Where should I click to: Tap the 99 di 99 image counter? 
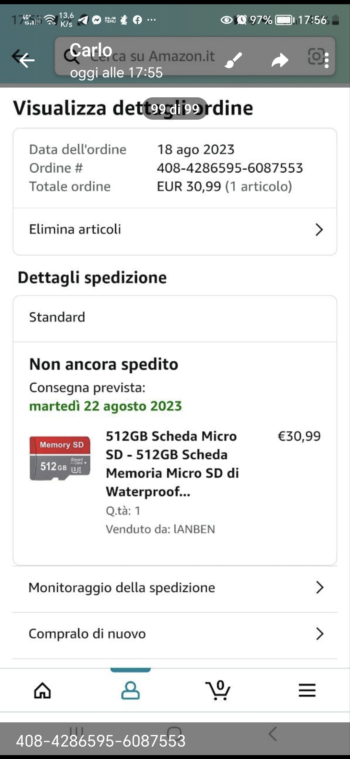(x=175, y=109)
